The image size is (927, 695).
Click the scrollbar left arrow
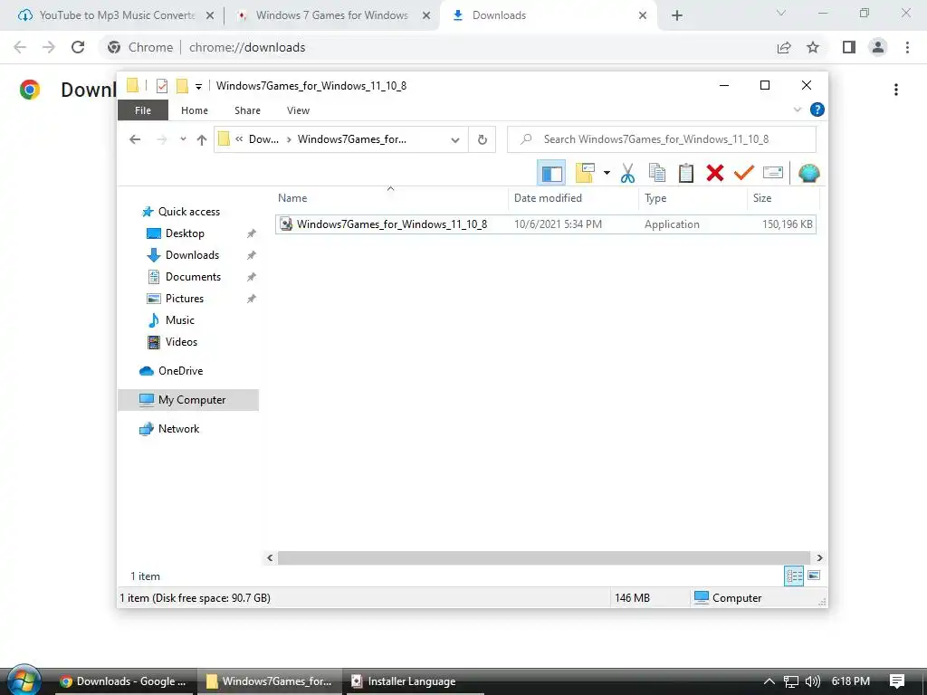[x=270, y=557]
